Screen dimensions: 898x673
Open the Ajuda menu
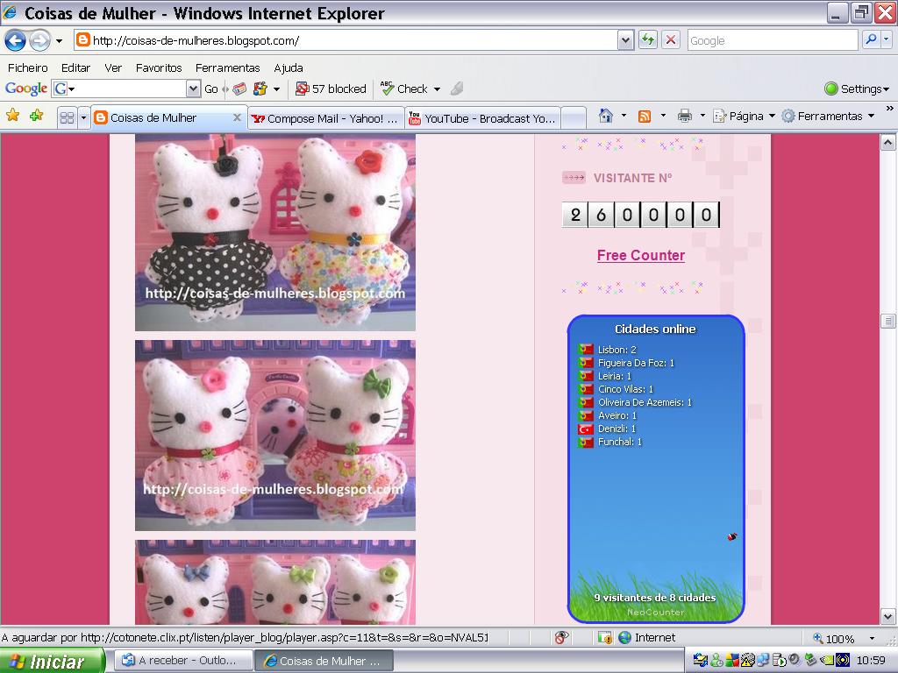pyautogui.click(x=288, y=67)
